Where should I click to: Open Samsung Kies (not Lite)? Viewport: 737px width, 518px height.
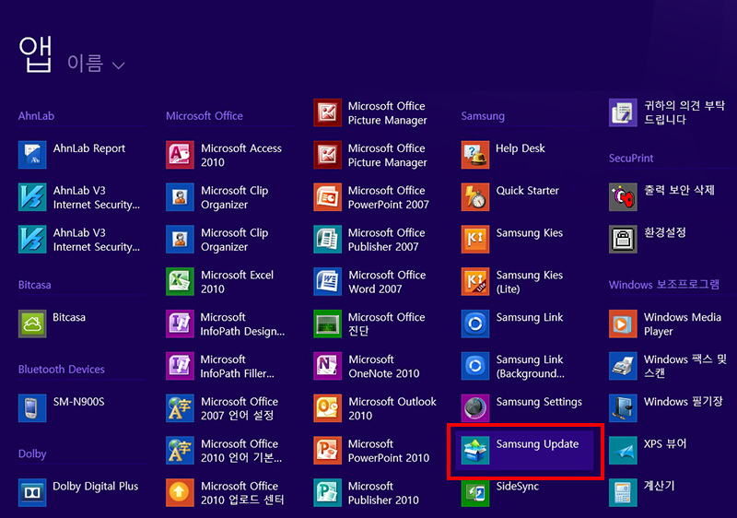[512, 240]
